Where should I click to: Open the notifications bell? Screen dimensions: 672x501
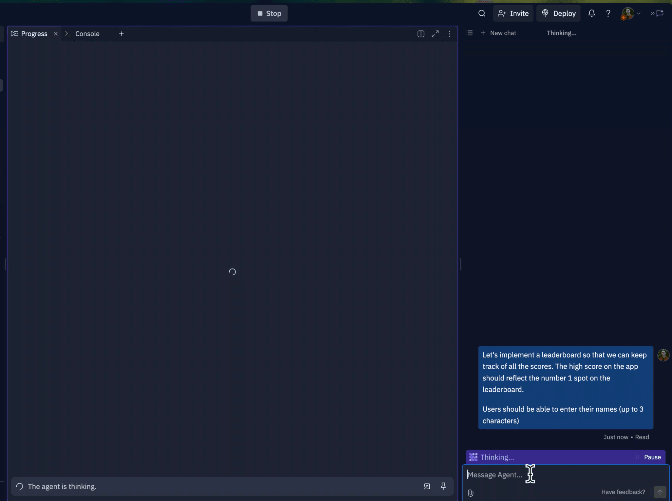(x=591, y=13)
